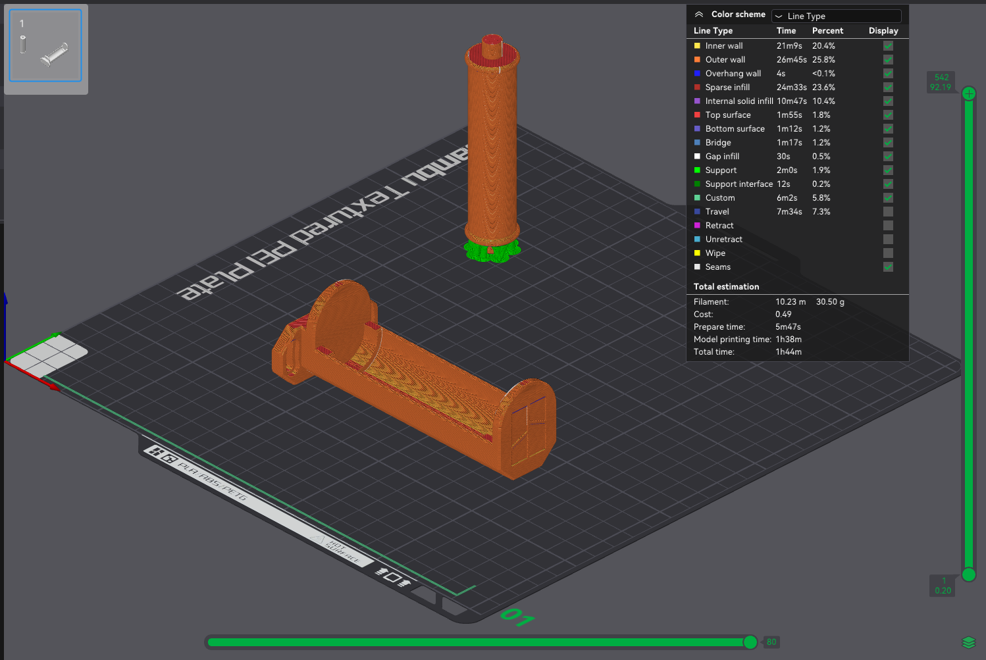The image size is (986, 660).
Task: Click the 30.50 g weight value
Action: click(830, 302)
